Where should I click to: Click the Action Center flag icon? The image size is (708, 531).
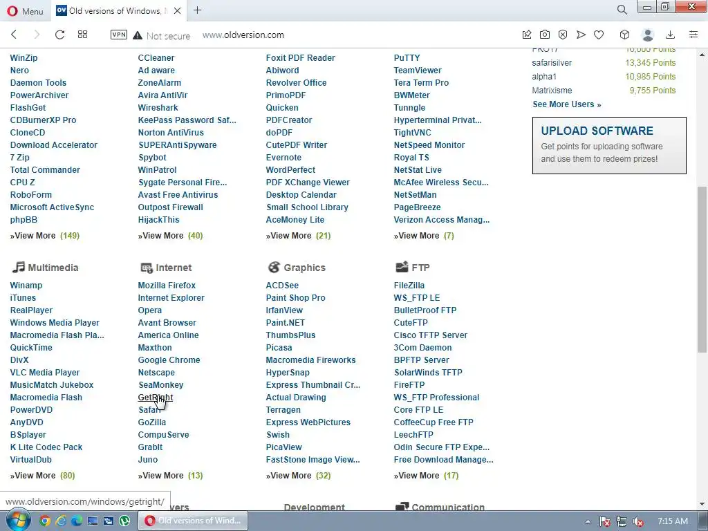tap(604, 521)
